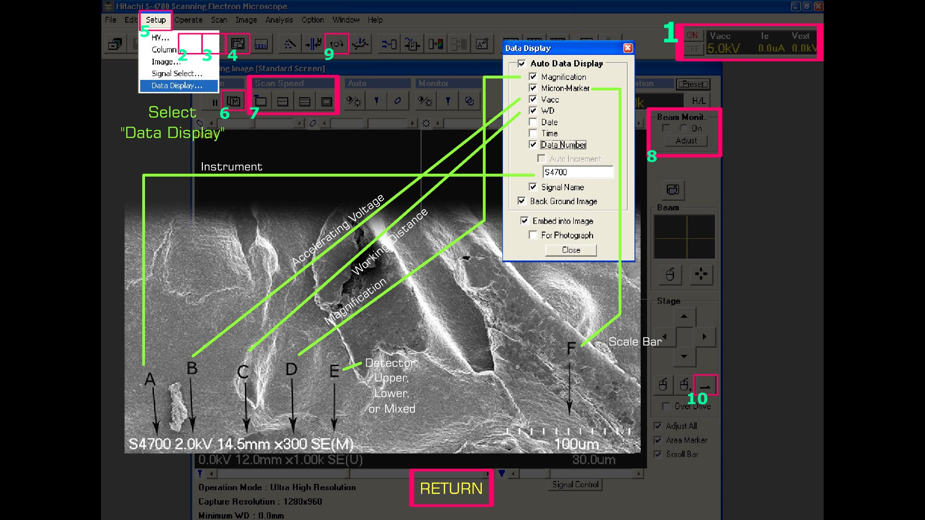Move the stage right with the arrow
The image size is (925, 520).
[x=704, y=337]
